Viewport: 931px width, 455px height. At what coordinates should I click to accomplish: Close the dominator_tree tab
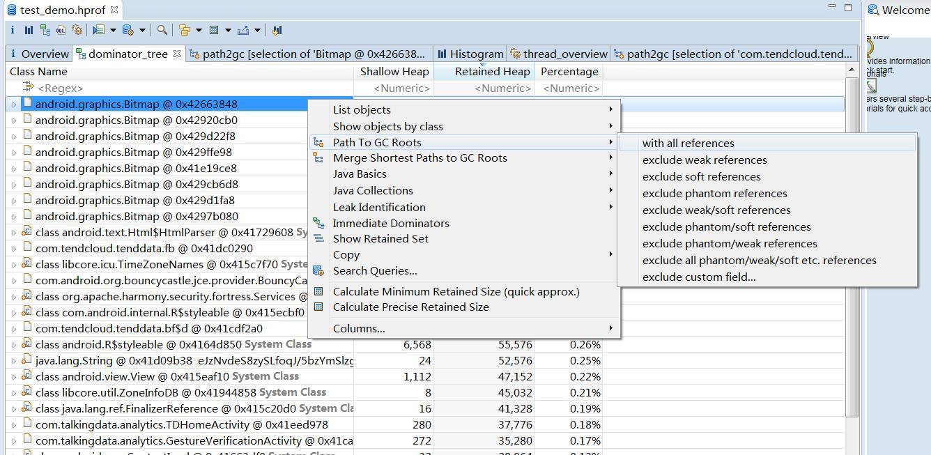[x=177, y=53]
